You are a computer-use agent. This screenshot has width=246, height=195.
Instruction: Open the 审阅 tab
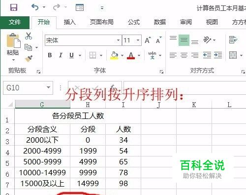point(186,22)
